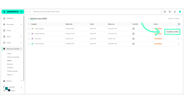The width and height of the screenshot is (184, 103).
Task: Click Compléter et valider menu option
Action: coord(172,32)
